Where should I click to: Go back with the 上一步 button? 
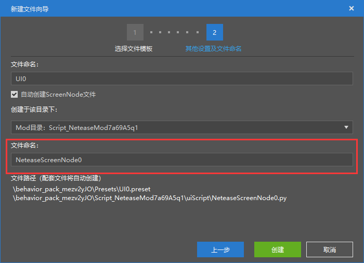[220, 249]
